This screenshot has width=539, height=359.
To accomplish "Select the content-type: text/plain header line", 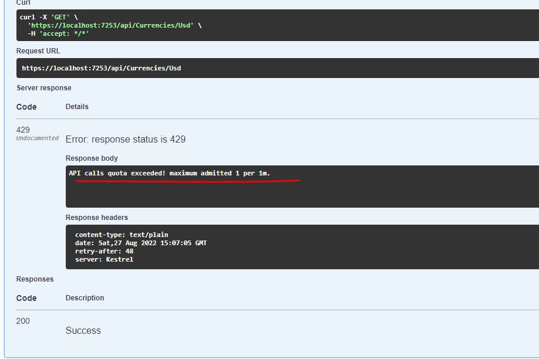I will 122,235.
